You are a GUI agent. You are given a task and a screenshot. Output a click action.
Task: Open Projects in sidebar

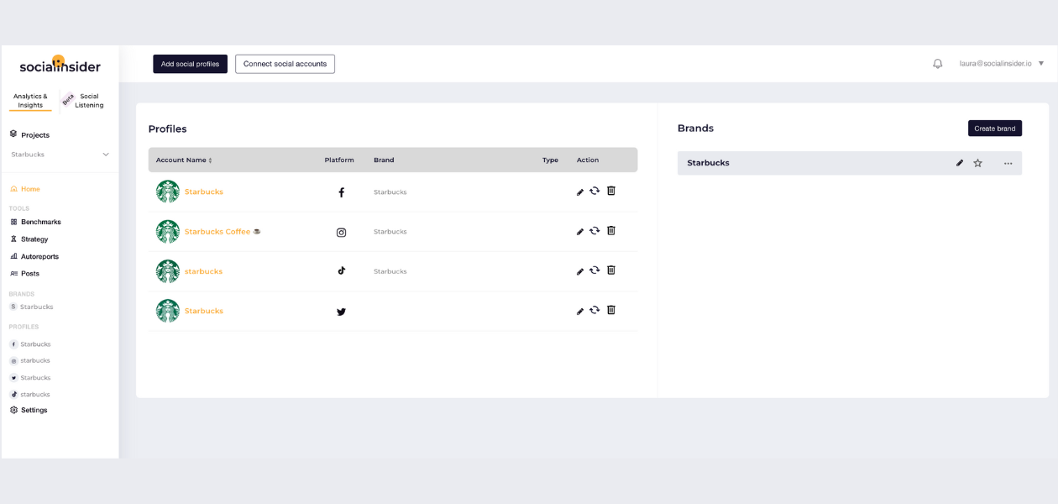click(x=29, y=134)
